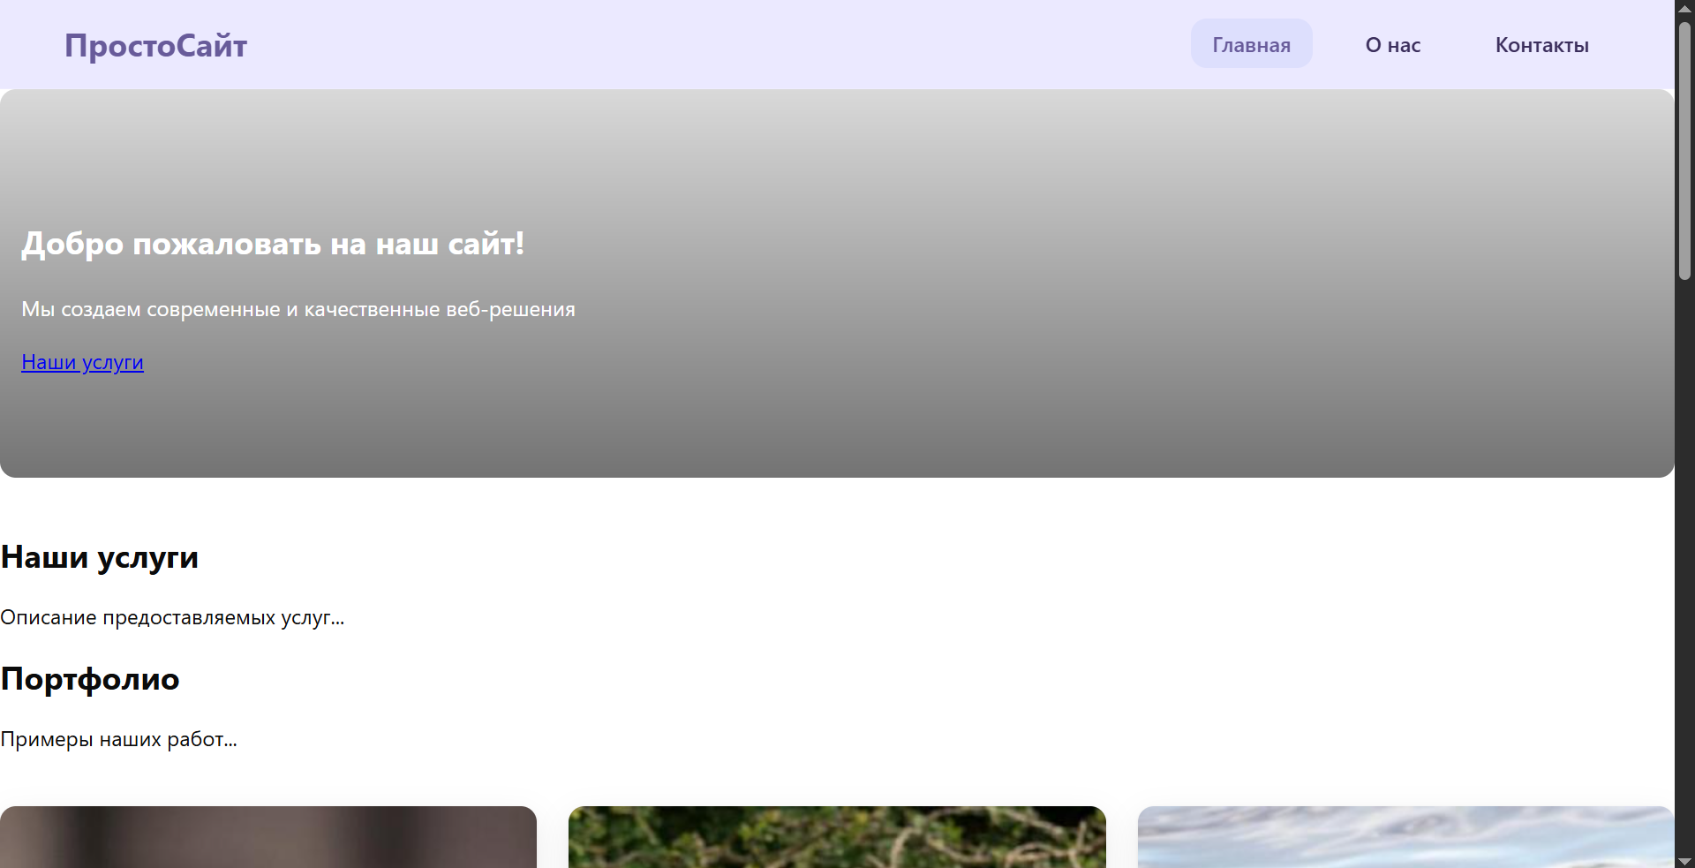Click the scrollbar down arrow
This screenshot has width=1695, height=868.
pos(1684,860)
